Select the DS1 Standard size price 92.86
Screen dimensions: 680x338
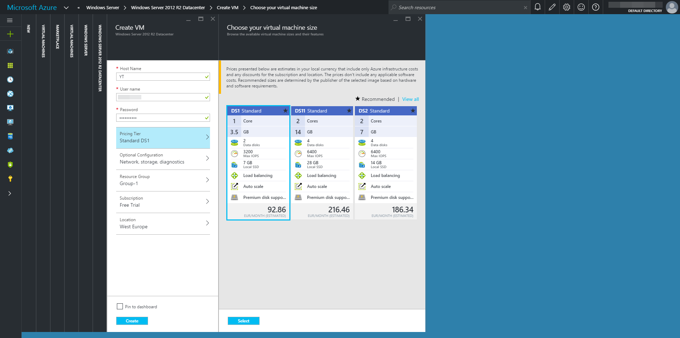click(277, 210)
